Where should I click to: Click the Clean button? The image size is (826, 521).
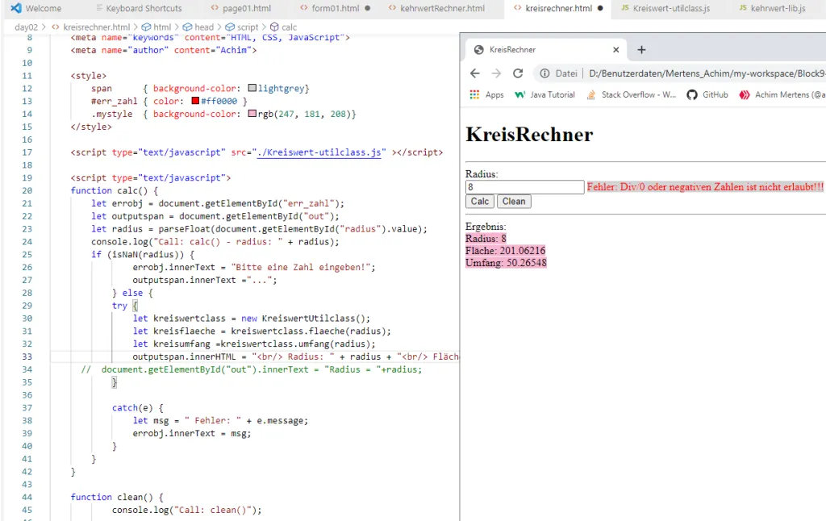tap(514, 202)
